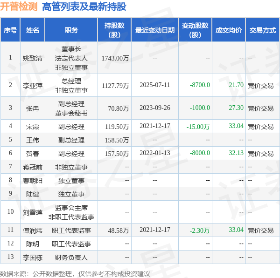Click 竞价交易 in 贺春's row
Screen dimensions: 280x278
tap(260, 153)
